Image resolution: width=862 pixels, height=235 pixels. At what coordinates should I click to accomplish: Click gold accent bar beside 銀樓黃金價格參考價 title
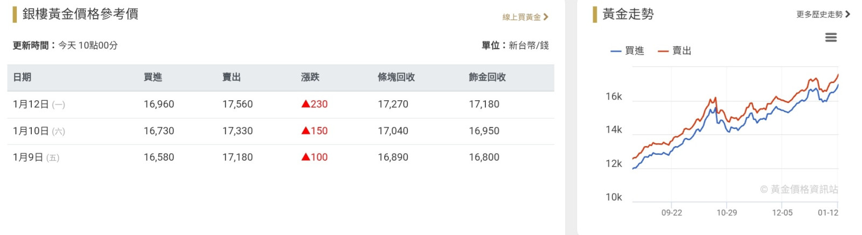point(15,14)
